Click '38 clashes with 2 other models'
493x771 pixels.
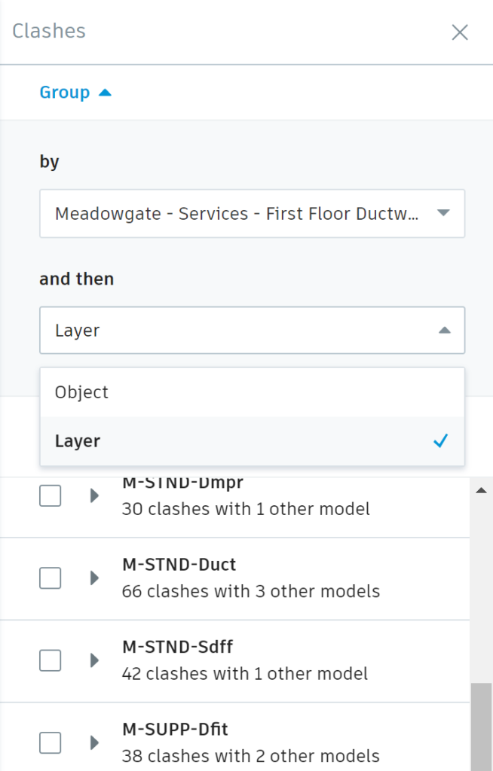tap(251, 756)
